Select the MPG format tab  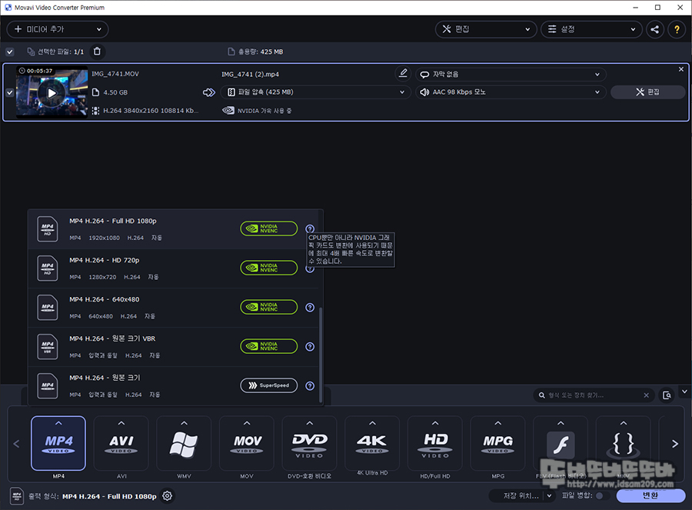[x=497, y=443]
